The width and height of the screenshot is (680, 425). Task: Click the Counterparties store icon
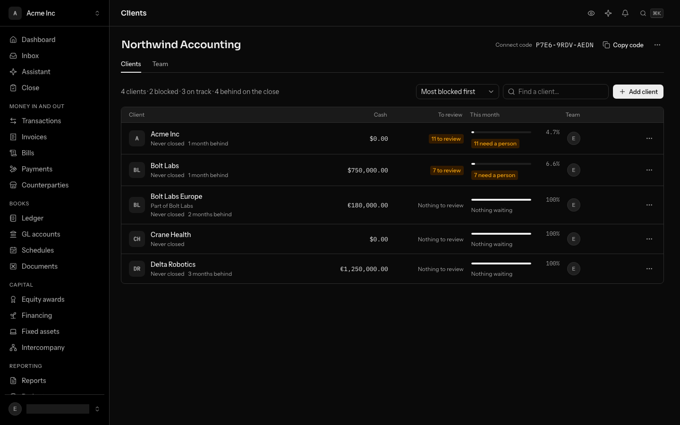click(x=13, y=185)
